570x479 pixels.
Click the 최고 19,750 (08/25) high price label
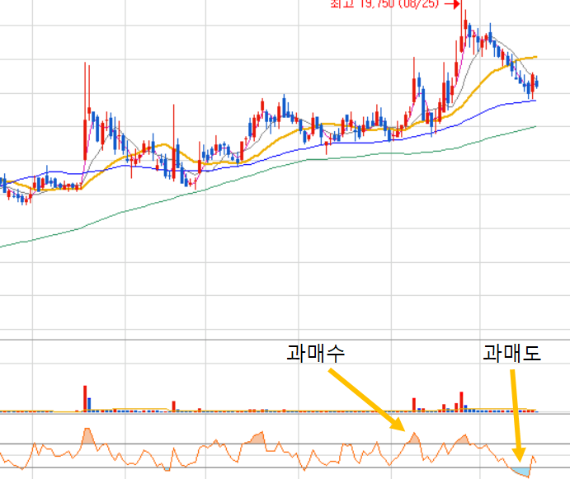click(384, 4)
